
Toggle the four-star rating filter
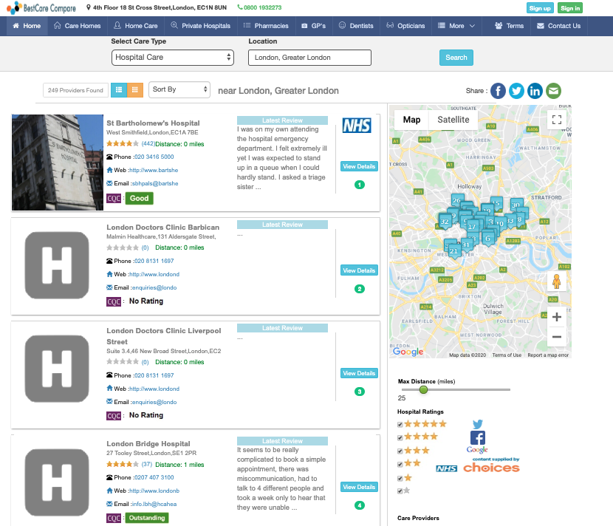point(400,437)
